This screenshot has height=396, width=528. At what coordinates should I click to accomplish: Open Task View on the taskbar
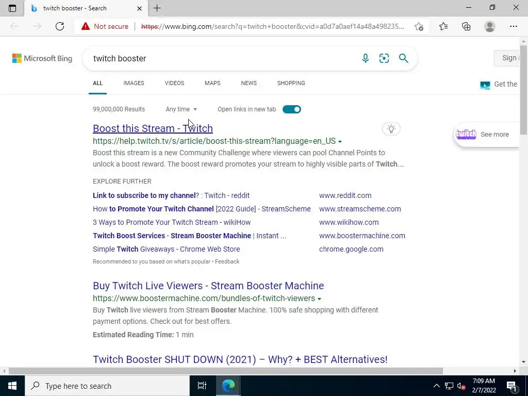pos(202,386)
